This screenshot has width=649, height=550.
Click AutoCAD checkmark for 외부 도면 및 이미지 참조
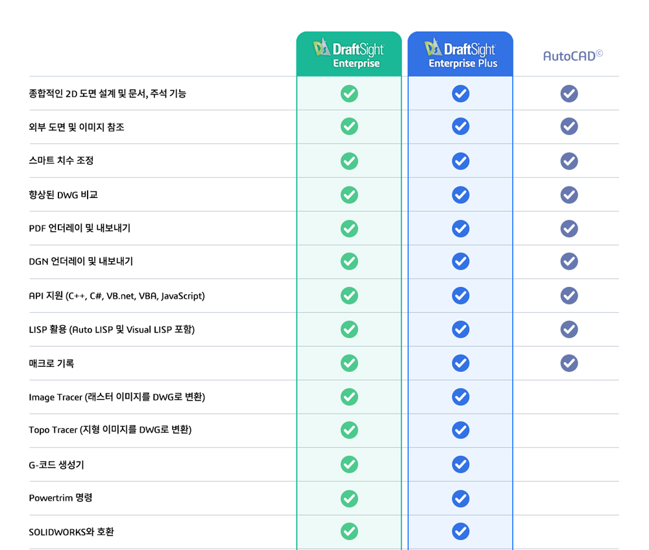point(569,127)
